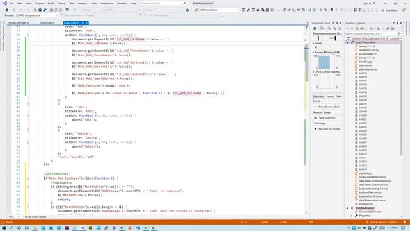Click Diagnostic Tools output export icon

322,28
